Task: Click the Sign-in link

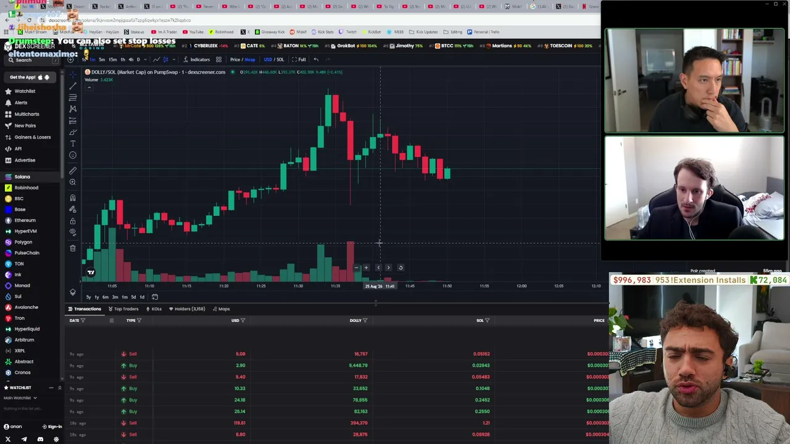Action: click(x=52, y=427)
